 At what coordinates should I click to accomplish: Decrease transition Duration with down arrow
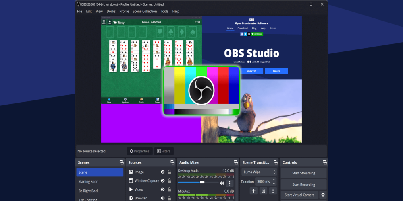(274, 183)
